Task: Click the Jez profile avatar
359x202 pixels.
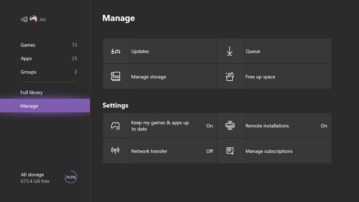Action: [x=33, y=19]
